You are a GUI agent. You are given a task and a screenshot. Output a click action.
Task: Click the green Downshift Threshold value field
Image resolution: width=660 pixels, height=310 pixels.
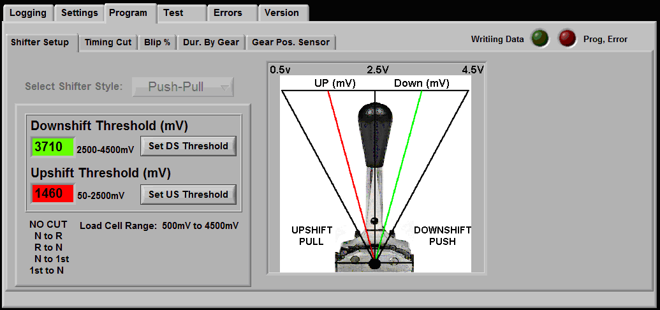pyautogui.click(x=53, y=147)
